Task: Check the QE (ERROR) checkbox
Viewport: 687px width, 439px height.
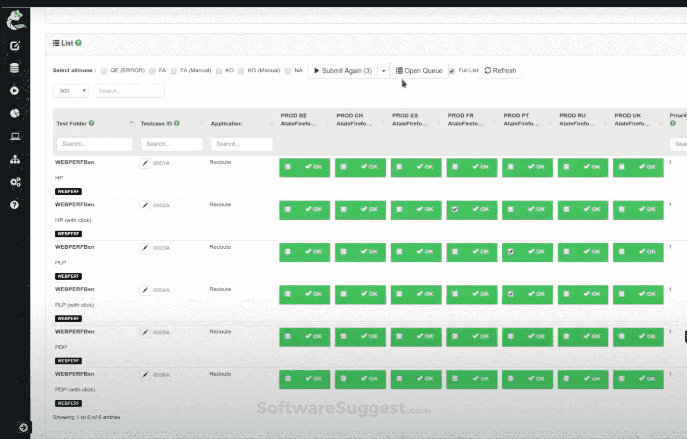Action: (103, 71)
